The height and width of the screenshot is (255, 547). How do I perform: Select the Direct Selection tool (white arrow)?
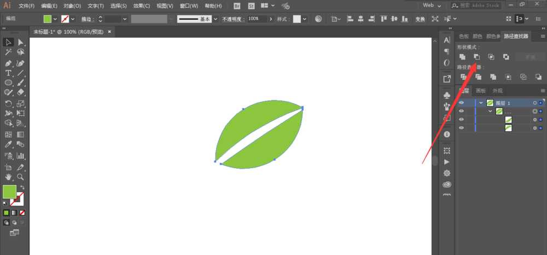(x=21, y=42)
